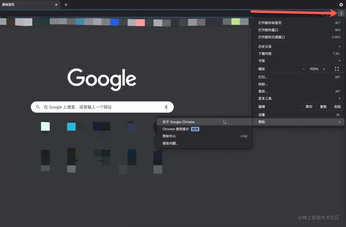This screenshot has width=346, height=227.
Task: Click the Google logo
Action: click(x=102, y=79)
